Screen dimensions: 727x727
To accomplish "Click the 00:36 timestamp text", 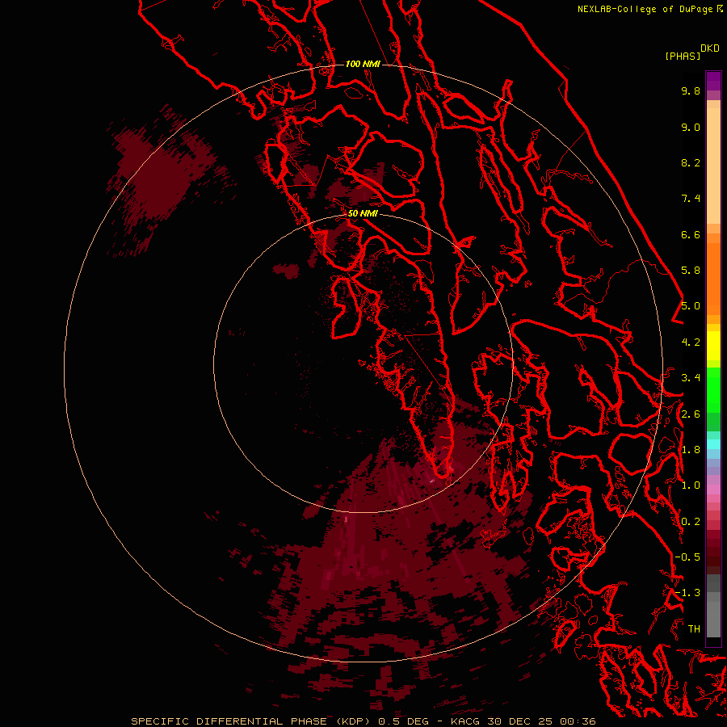I will pyautogui.click(x=578, y=721).
